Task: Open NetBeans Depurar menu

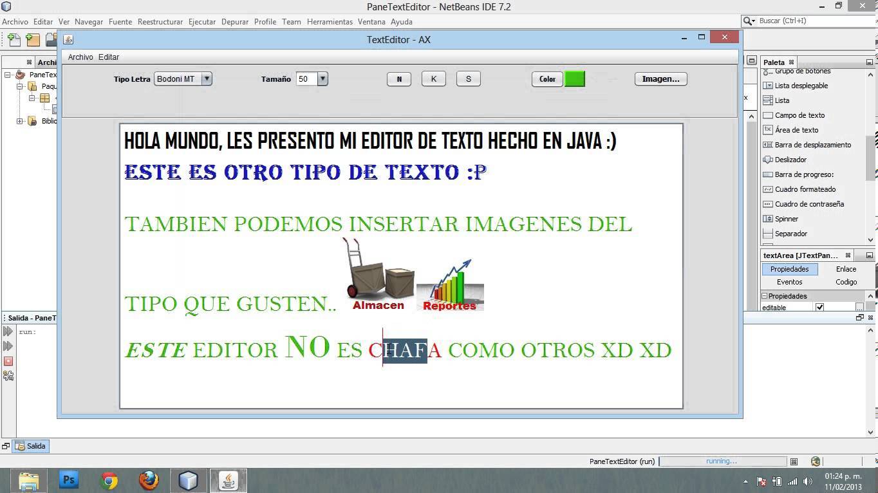Action: pos(235,22)
